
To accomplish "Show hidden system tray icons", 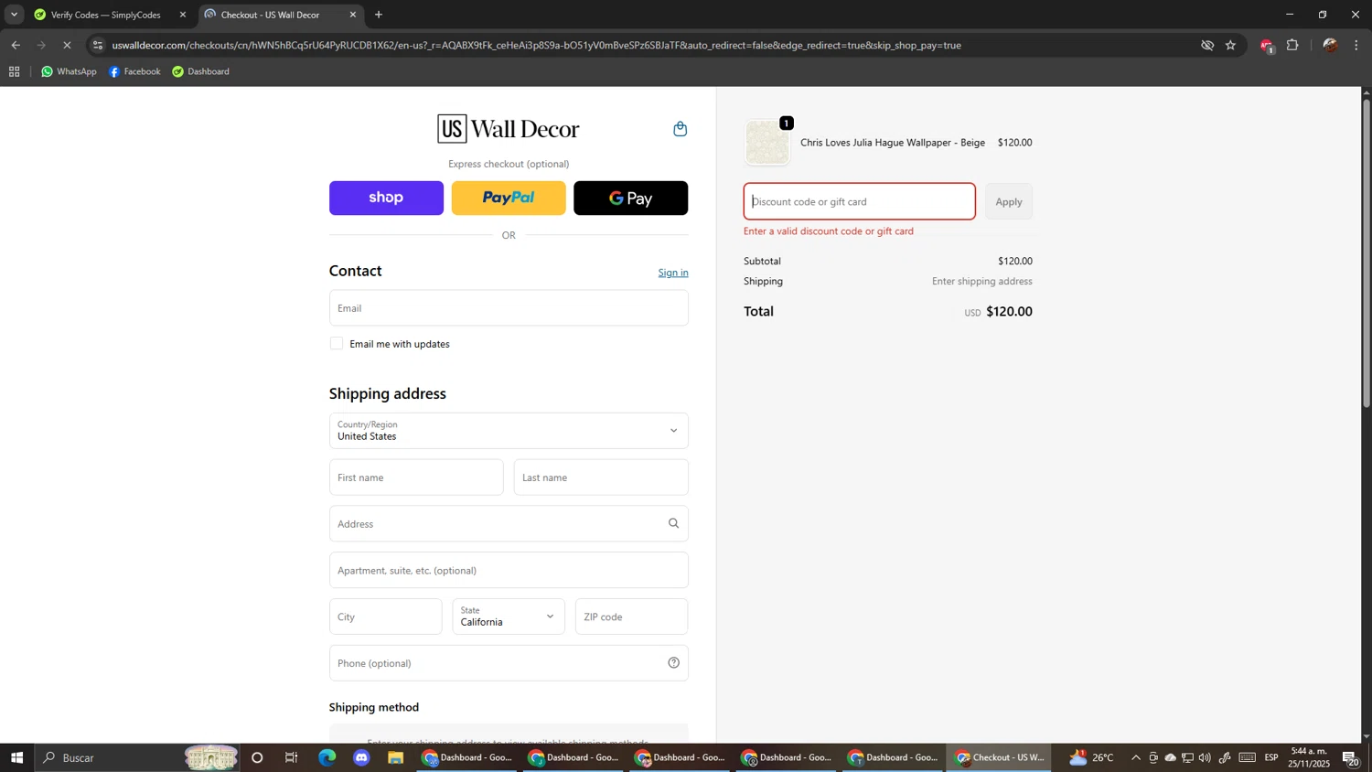I will [x=1136, y=757].
